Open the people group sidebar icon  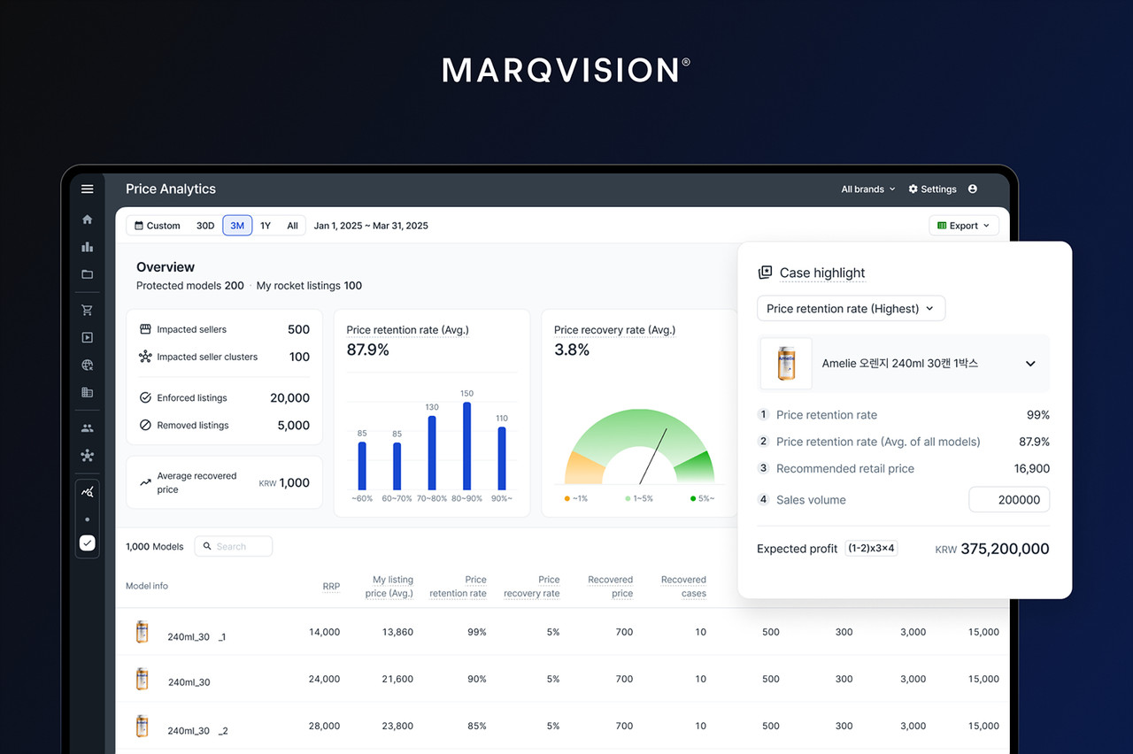tap(87, 428)
